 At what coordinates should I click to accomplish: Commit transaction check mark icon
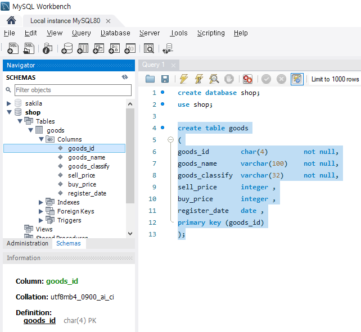(x=266, y=79)
